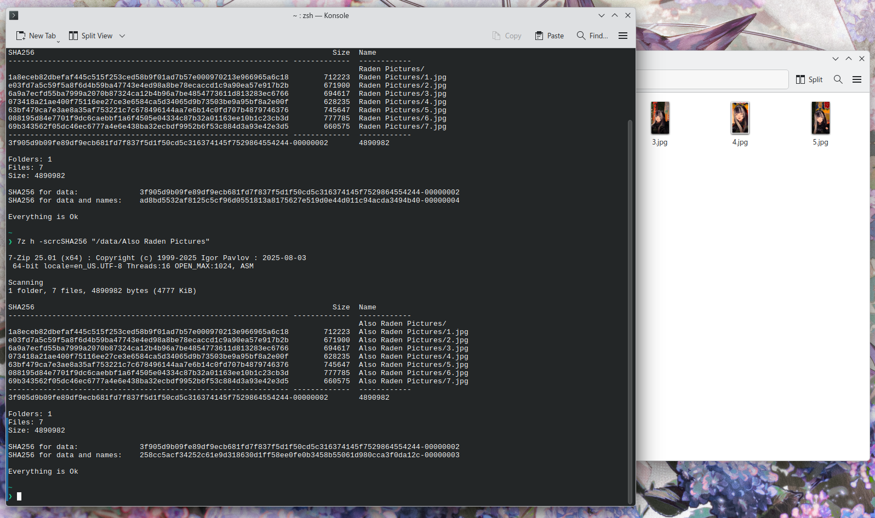Click the 'Scanning' output line
Image resolution: width=875 pixels, height=518 pixels.
tap(26, 283)
